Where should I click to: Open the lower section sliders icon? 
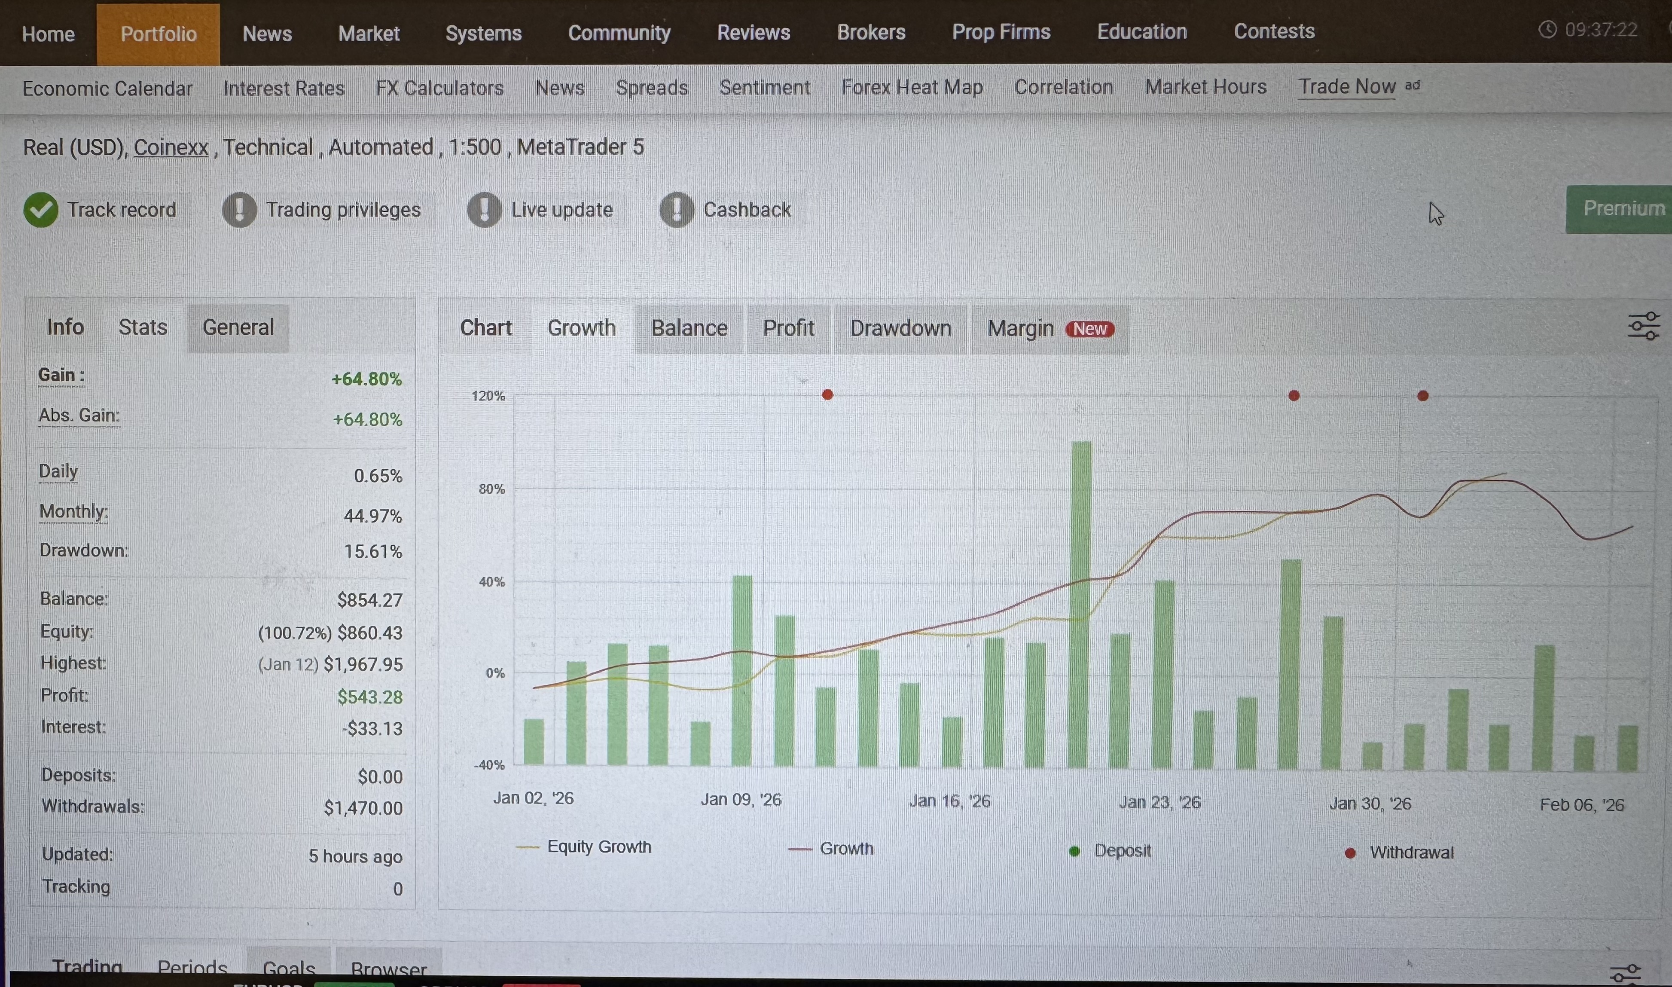(1626, 974)
